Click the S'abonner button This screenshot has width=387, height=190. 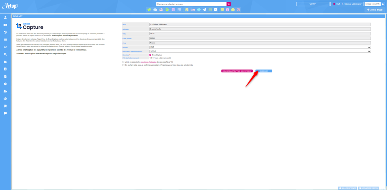pyautogui.click(x=263, y=71)
